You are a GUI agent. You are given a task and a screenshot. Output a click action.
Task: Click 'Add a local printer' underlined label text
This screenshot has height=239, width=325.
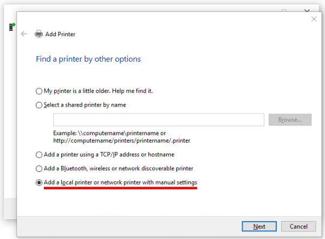click(x=121, y=183)
